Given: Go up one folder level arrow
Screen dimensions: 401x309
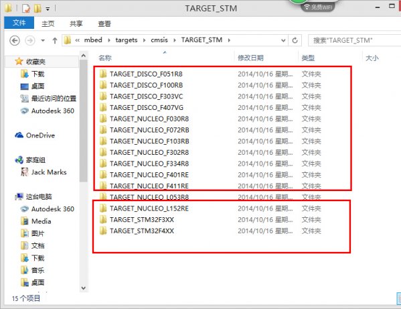Looking at the screenshot, I should tap(54, 40).
